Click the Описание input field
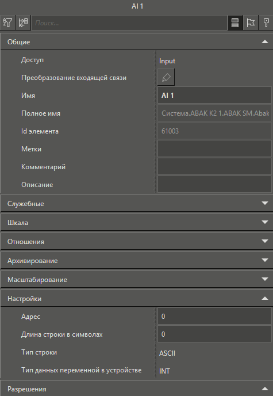This screenshot has height=396, width=273. tap(214, 184)
